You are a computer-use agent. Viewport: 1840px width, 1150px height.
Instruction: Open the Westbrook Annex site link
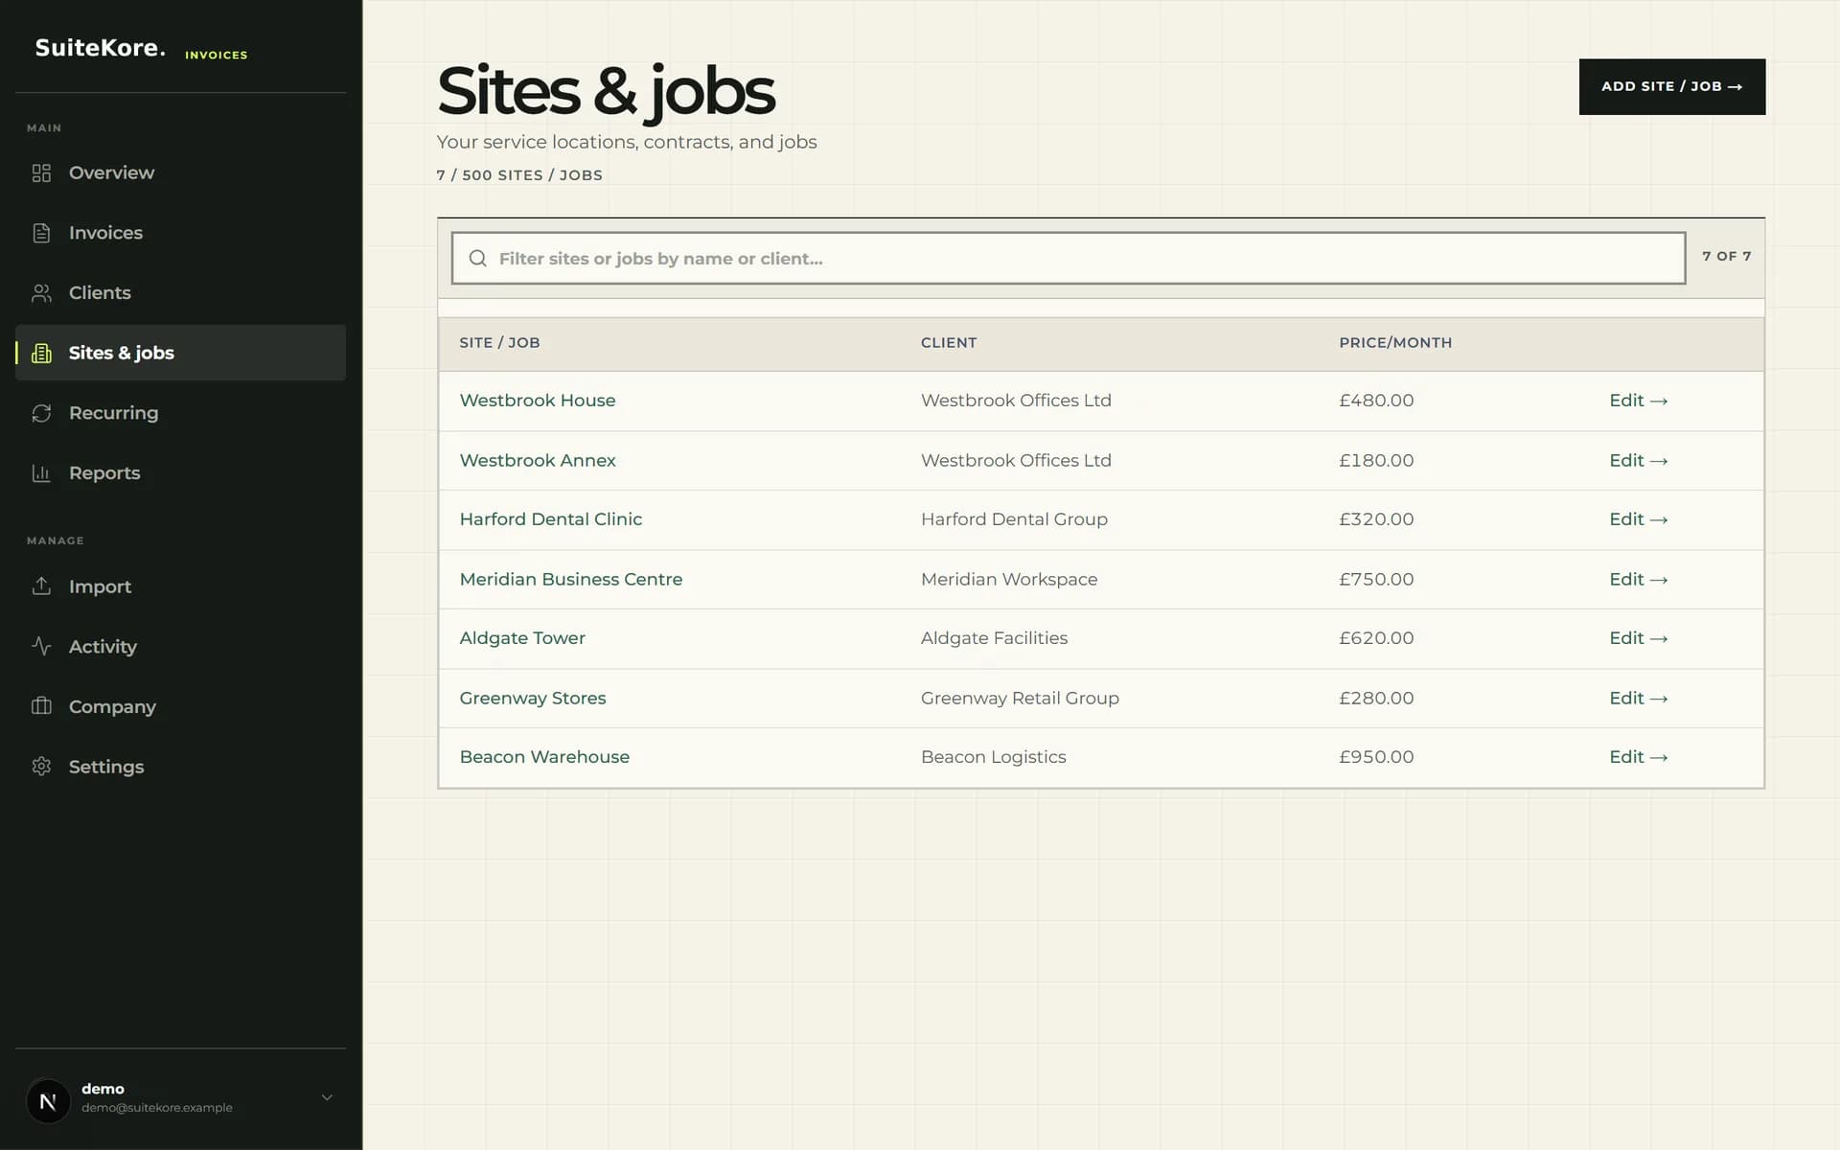pyautogui.click(x=538, y=460)
